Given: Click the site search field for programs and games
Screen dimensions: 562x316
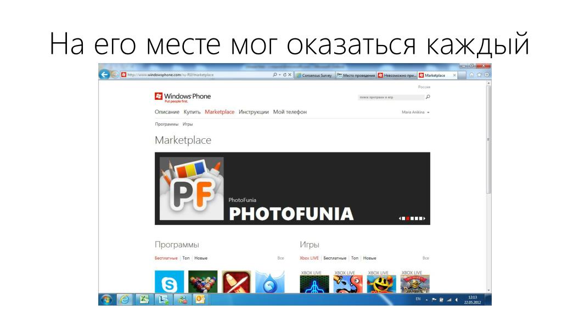Looking at the screenshot, I should pyautogui.click(x=391, y=97).
